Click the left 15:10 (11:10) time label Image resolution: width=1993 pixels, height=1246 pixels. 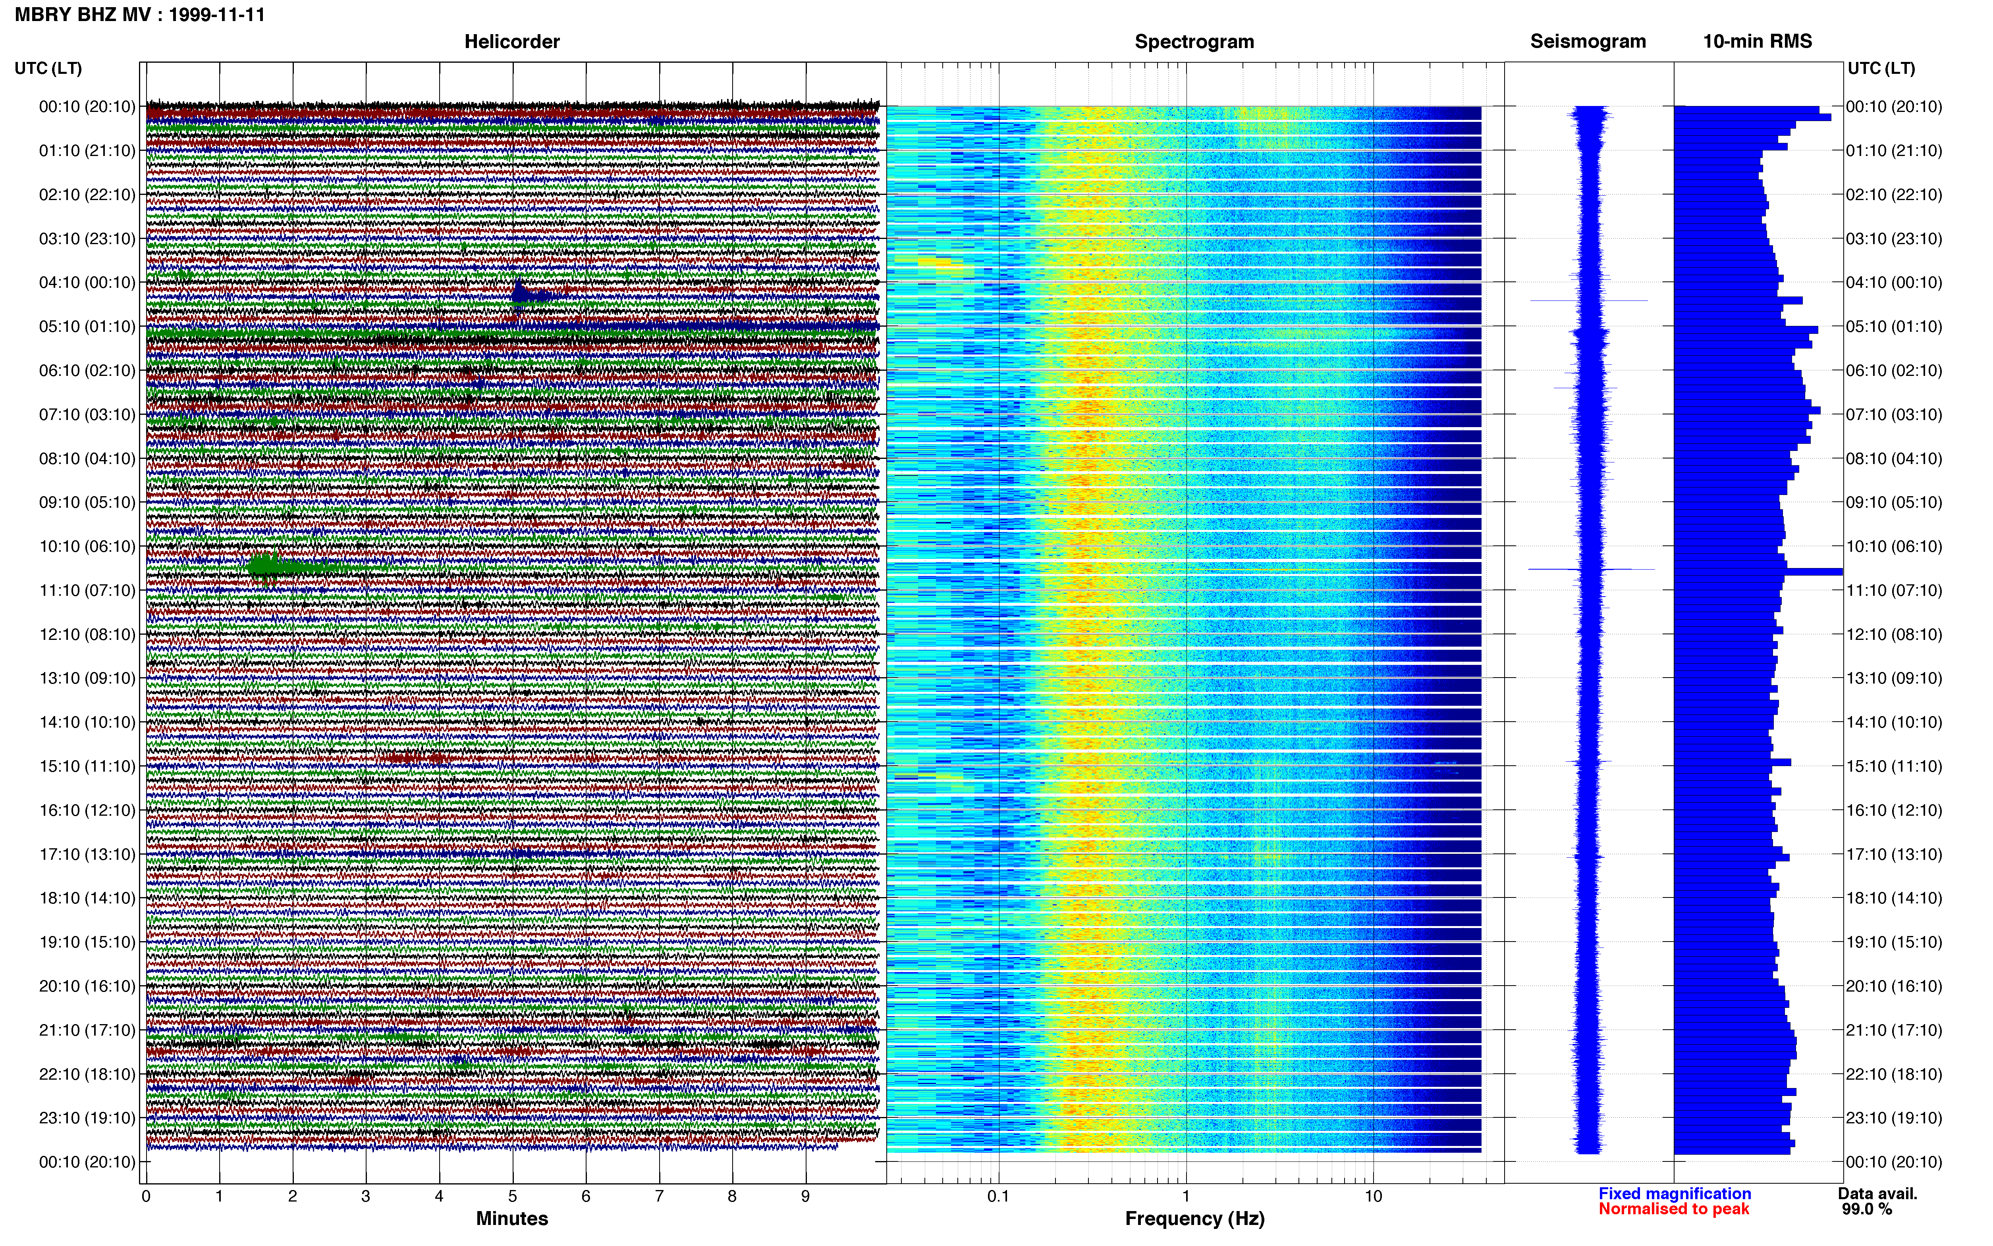pyautogui.click(x=87, y=766)
